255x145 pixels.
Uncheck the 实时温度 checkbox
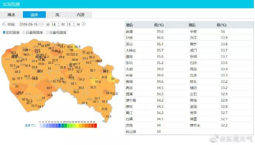(4, 32)
